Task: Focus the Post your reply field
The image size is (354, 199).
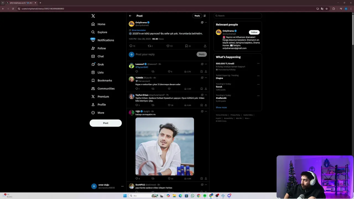Action: click(x=165, y=54)
